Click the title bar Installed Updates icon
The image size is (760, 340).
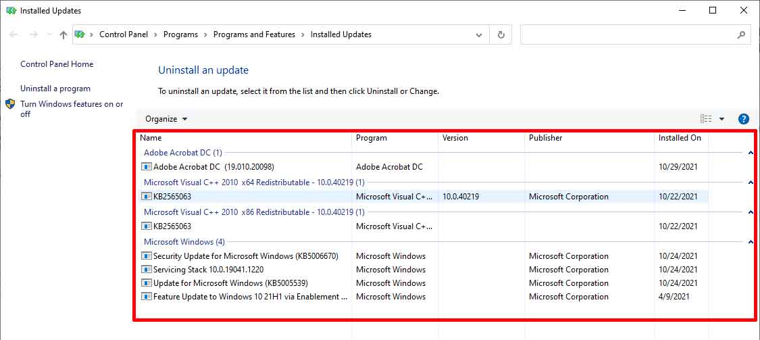[11, 11]
